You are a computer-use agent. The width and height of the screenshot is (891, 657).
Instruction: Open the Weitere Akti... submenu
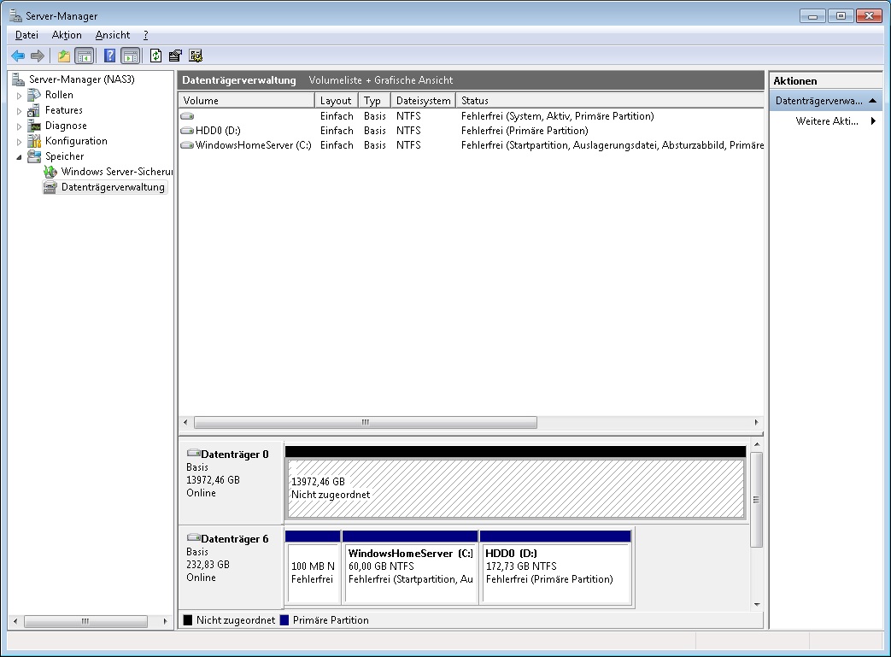pos(826,121)
